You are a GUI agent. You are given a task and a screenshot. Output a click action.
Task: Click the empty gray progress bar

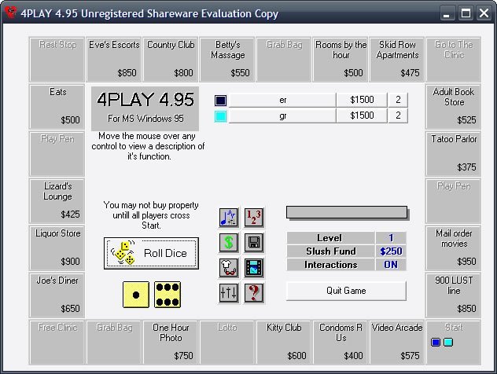[347, 212]
